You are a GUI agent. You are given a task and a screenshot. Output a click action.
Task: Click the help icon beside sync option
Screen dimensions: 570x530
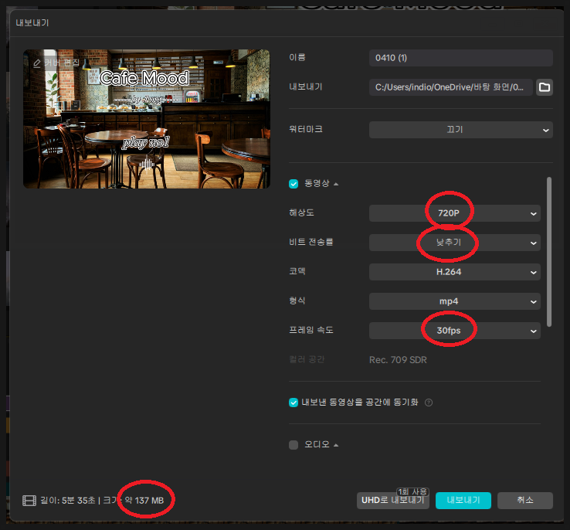(429, 403)
